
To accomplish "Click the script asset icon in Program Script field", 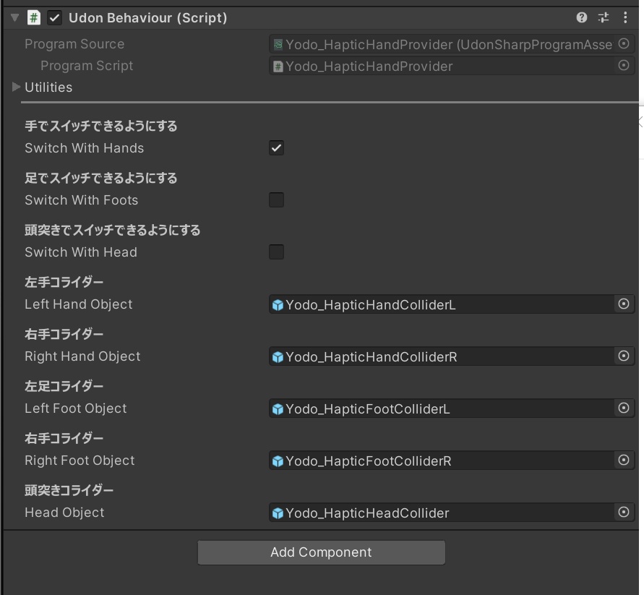I will pos(277,66).
